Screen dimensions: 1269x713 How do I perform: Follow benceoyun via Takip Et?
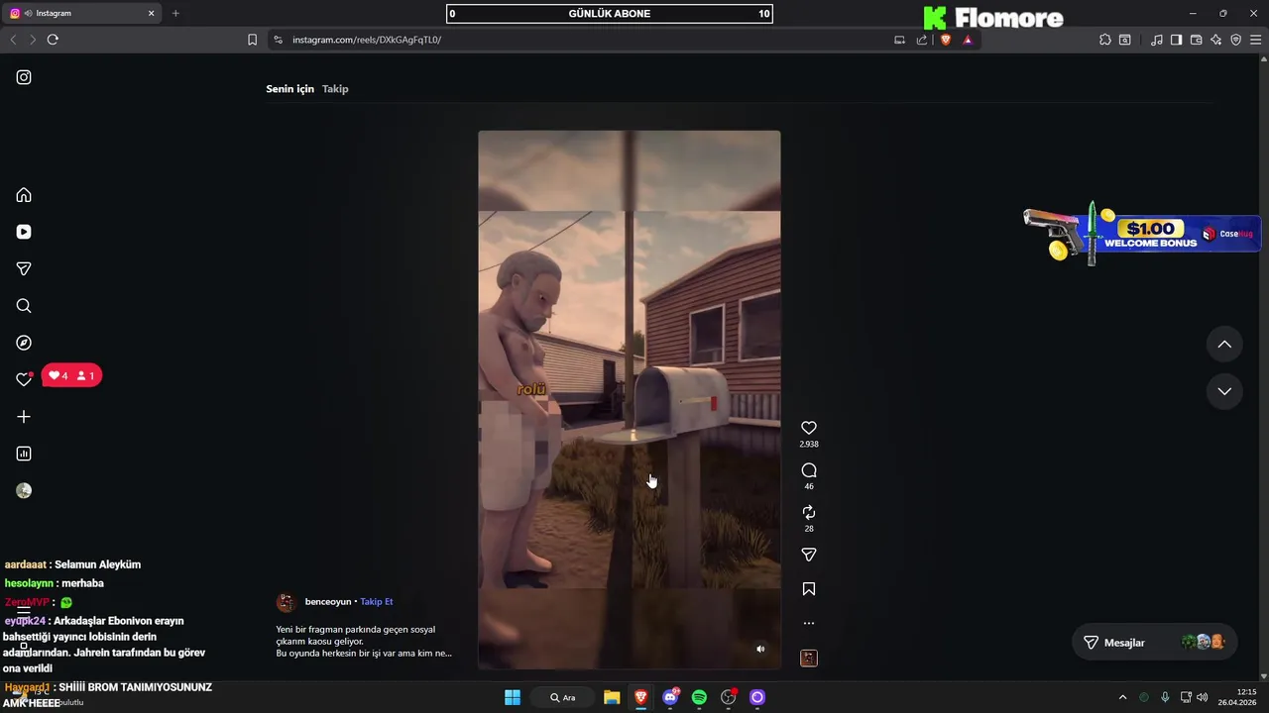coord(377,602)
